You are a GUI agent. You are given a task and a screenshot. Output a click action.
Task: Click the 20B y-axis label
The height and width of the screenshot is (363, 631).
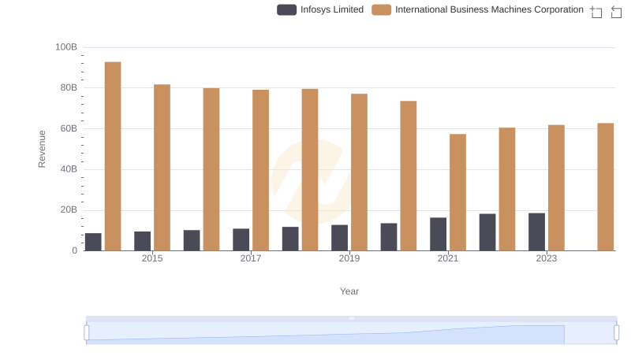pos(69,209)
